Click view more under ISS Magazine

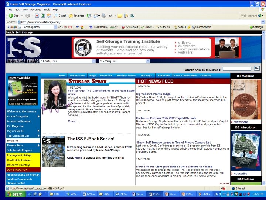pos(241,122)
